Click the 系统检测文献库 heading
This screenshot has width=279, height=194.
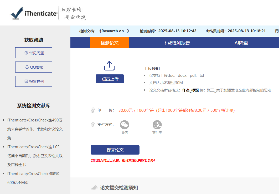[x=34, y=105]
